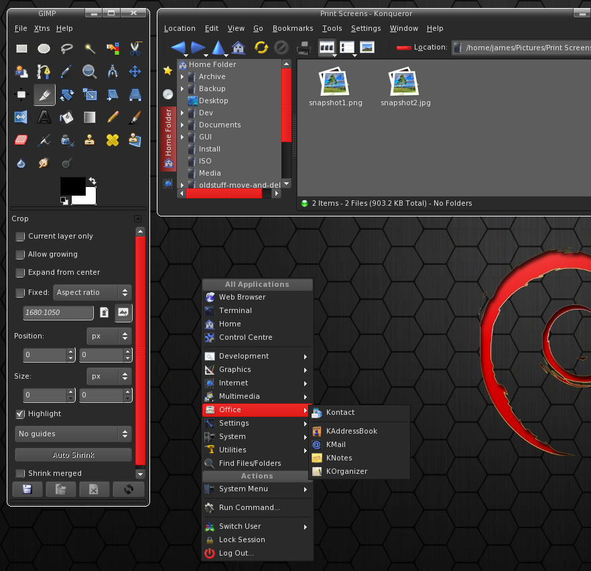Screen dimensions: 591x571
Task: Select the Crop tool
Action: (x=44, y=94)
